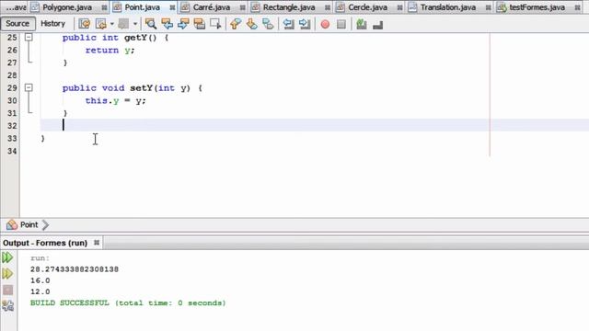Viewport: 589px width, 331px height.
Task: Open the Rectangle.java tab
Action: pyautogui.click(x=289, y=7)
